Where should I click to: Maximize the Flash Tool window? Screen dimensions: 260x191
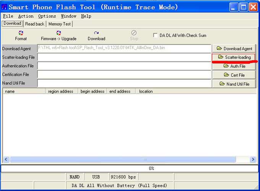tap(244, 7)
